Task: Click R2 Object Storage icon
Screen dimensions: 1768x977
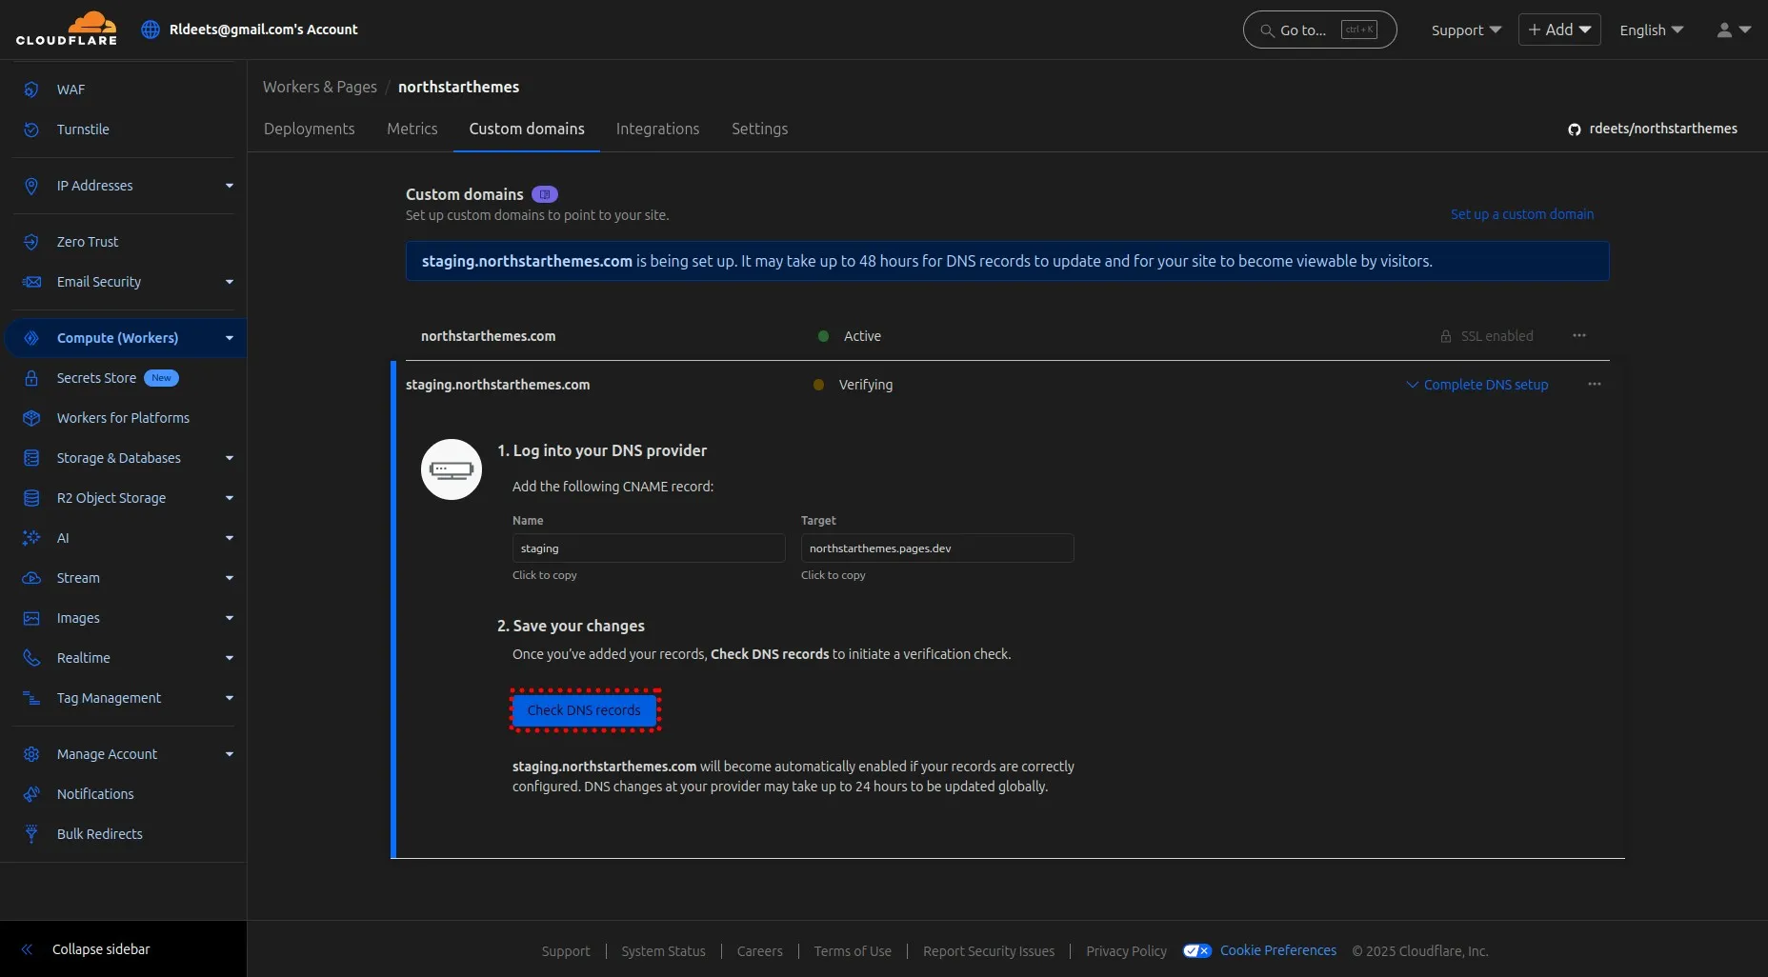Action: 31,498
